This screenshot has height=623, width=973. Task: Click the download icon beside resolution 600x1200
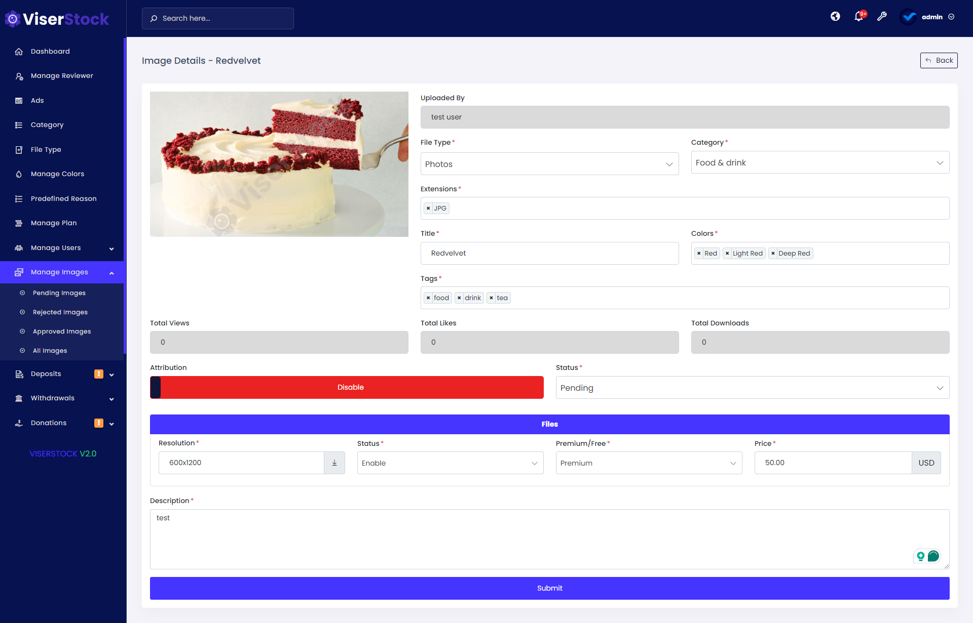point(334,462)
